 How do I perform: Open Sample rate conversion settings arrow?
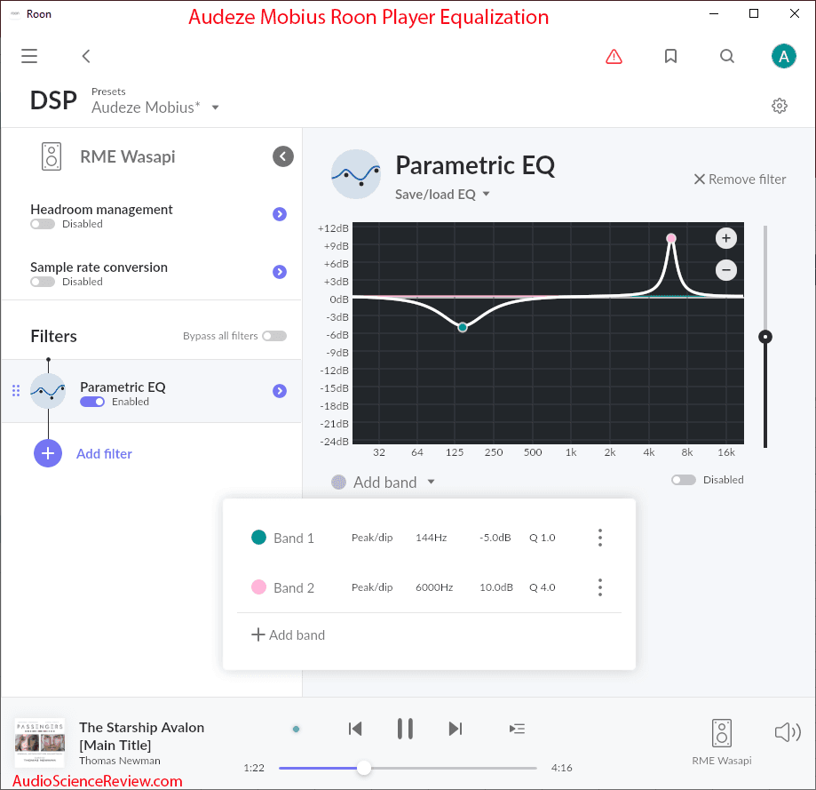(280, 272)
